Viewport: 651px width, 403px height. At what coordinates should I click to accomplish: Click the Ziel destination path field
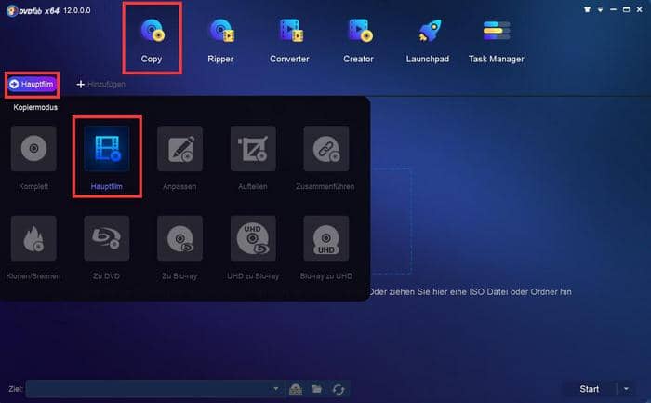tap(154, 389)
